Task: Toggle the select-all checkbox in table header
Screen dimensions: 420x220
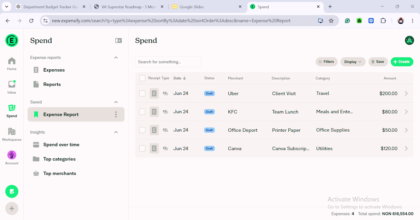Action: pos(142,78)
